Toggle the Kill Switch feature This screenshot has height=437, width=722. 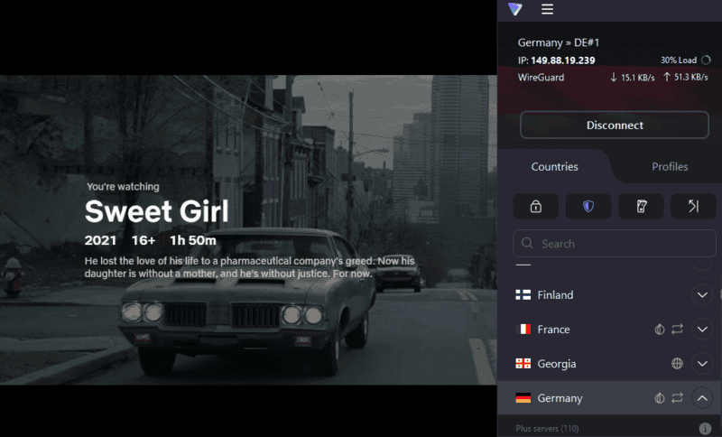coord(641,206)
